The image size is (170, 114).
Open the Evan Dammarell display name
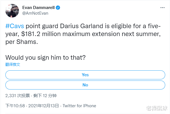tap(38, 7)
